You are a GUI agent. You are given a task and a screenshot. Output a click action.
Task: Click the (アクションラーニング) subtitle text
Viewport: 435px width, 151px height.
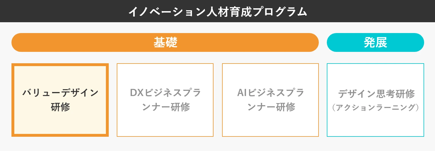(375, 108)
